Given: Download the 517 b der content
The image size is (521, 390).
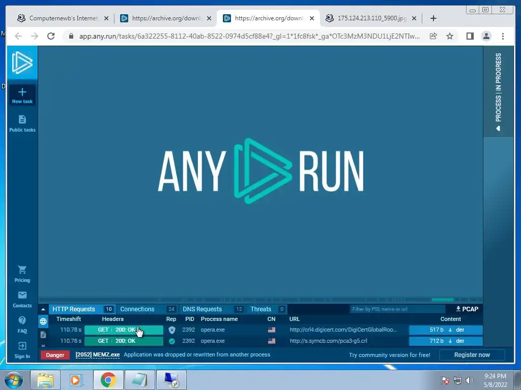Looking at the screenshot, I should (446, 330).
